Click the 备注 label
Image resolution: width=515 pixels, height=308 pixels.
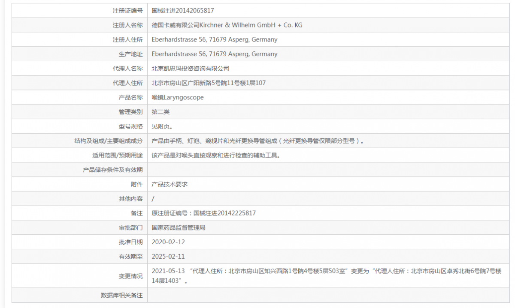(x=137, y=213)
